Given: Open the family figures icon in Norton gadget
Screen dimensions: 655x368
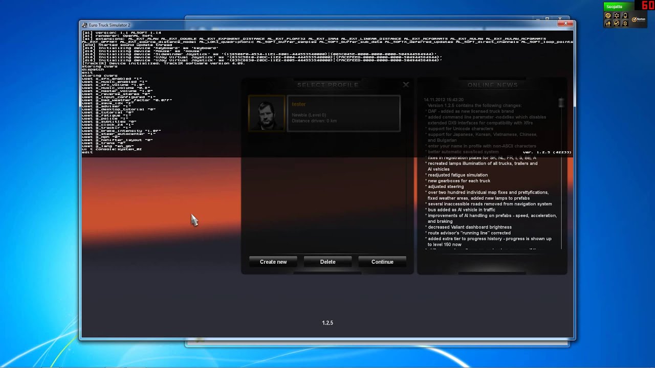Looking at the screenshot, I should 608,24.
